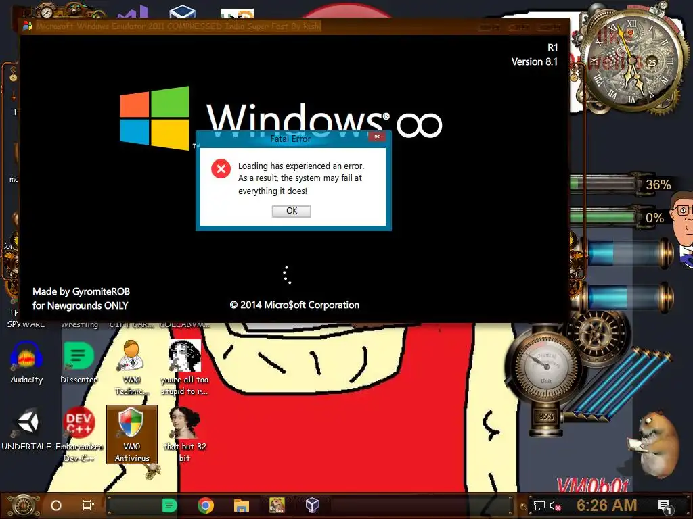Click the Cortana circle on the taskbar

56,505
